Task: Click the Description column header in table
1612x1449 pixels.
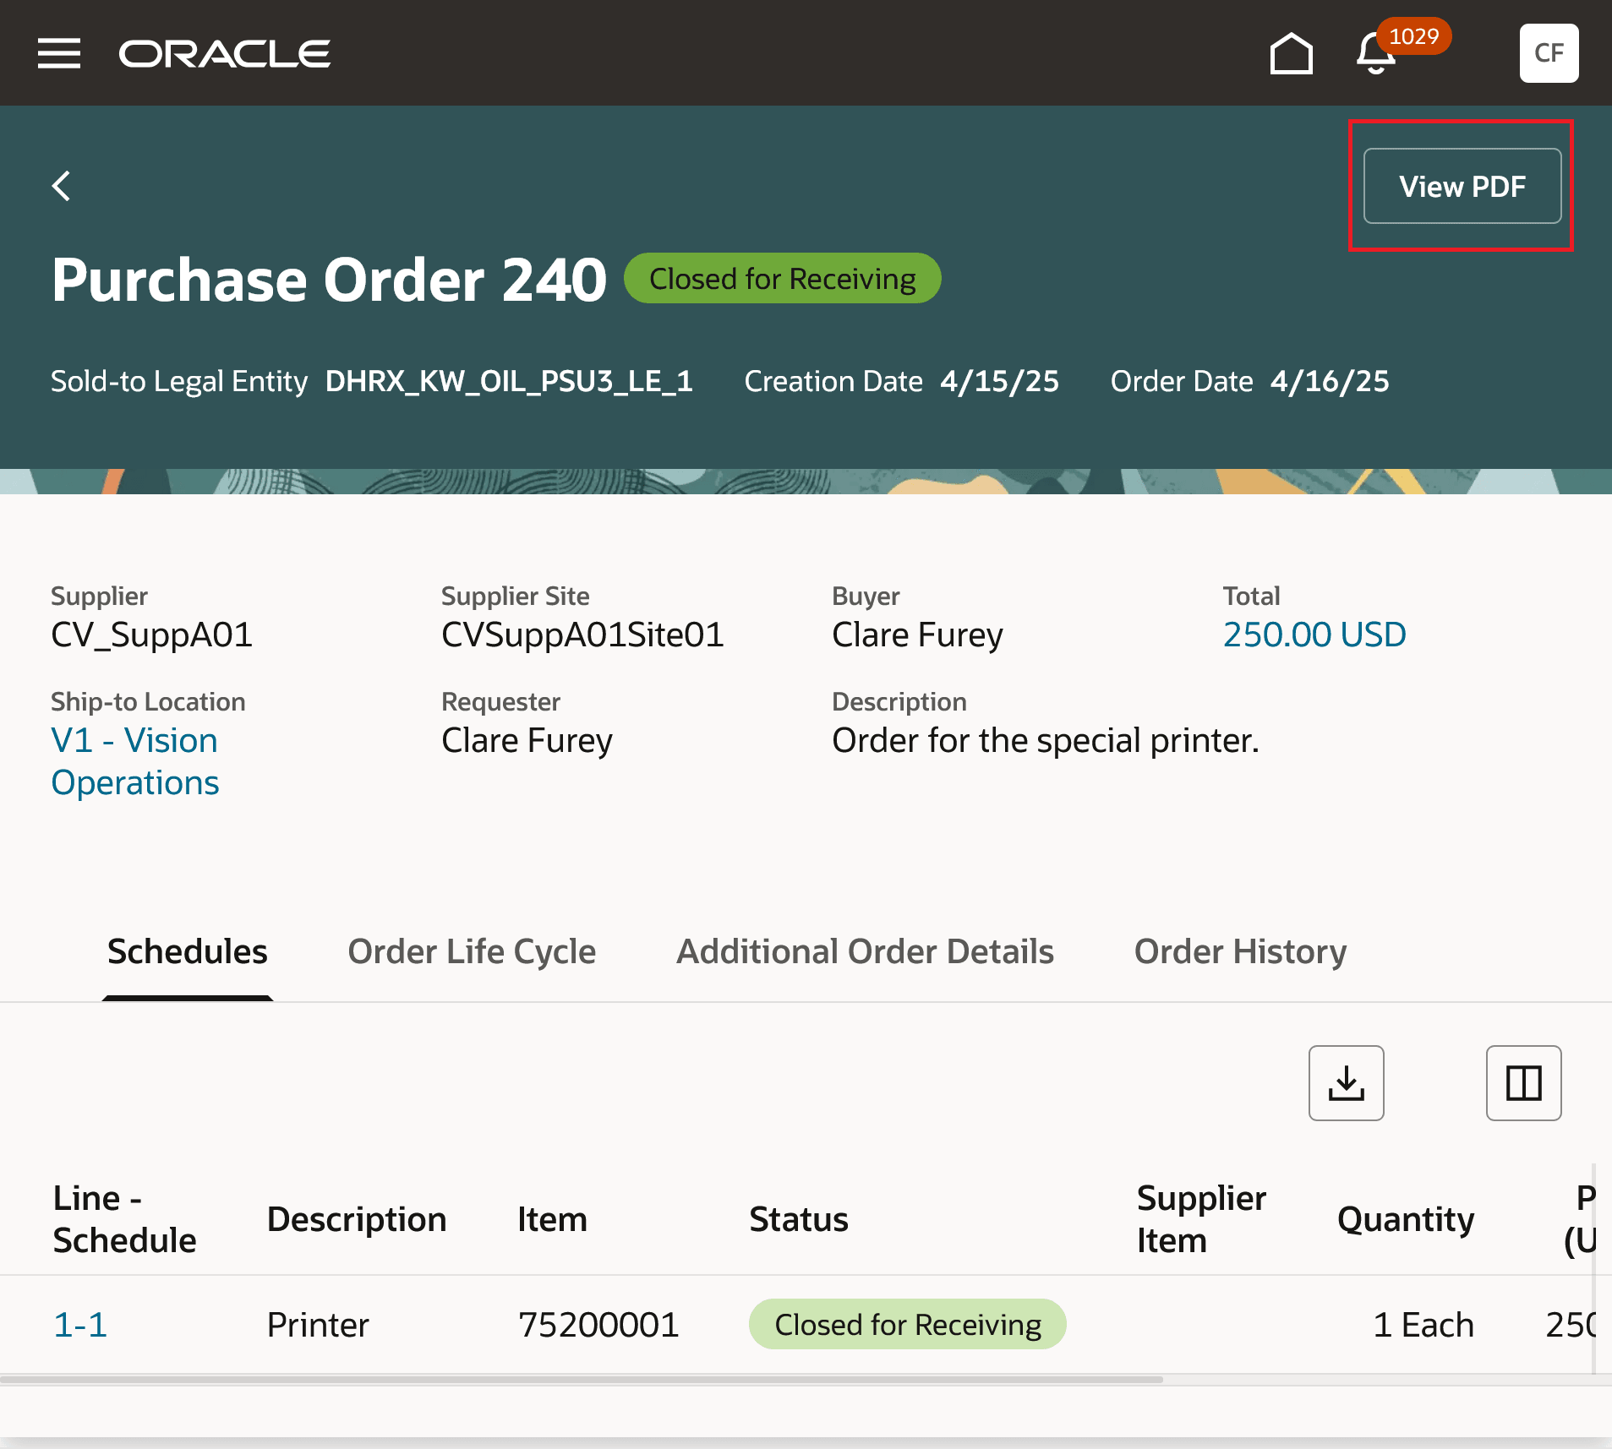Action: (x=357, y=1219)
